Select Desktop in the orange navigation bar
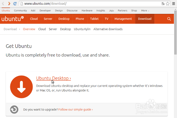The height and width of the screenshot is (118, 177). click(64, 19)
